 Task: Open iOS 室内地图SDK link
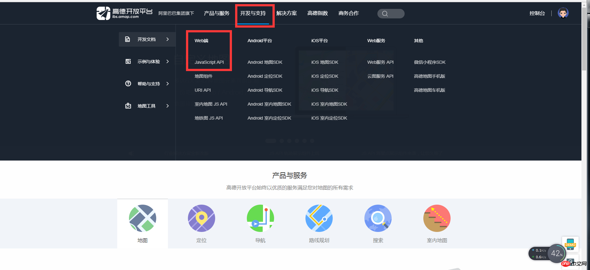[x=329, y=104]
